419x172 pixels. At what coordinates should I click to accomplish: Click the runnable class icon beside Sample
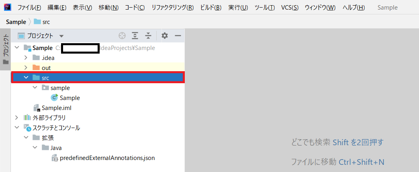(55, 98)
